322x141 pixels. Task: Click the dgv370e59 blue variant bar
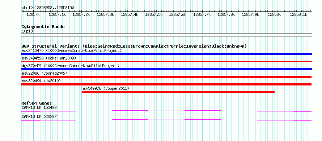166,69
